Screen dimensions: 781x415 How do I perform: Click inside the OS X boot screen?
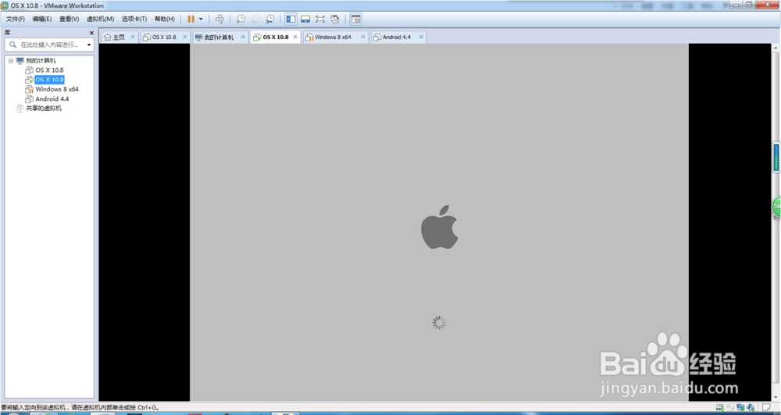[x=439, y=222]
